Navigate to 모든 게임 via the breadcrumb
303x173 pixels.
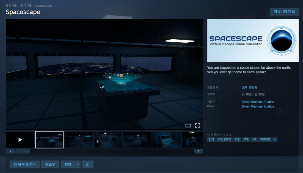click(x=11, y=5)
